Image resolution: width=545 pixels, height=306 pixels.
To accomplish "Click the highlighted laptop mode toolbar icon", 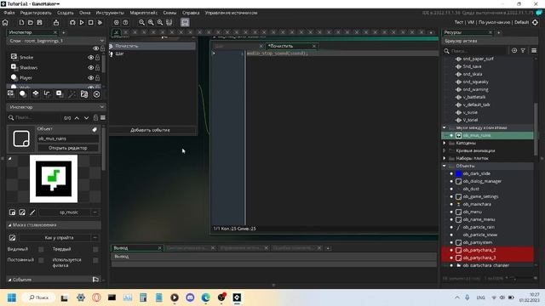I will coord(185,23).
